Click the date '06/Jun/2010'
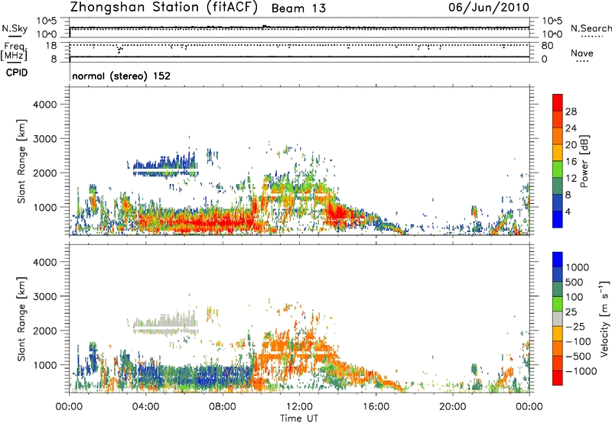Viewport: 612px width, 423px height. (489, 7)
